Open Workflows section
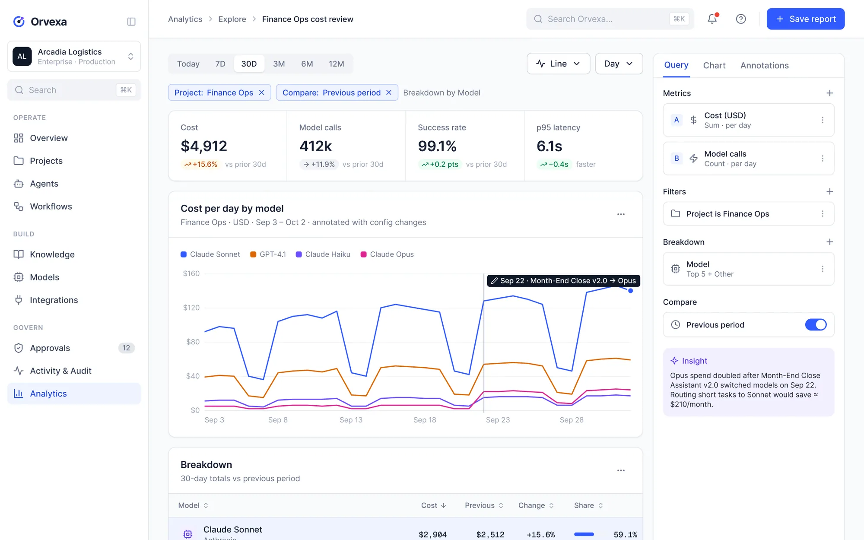Screen dimensions: 864x540 74,206
